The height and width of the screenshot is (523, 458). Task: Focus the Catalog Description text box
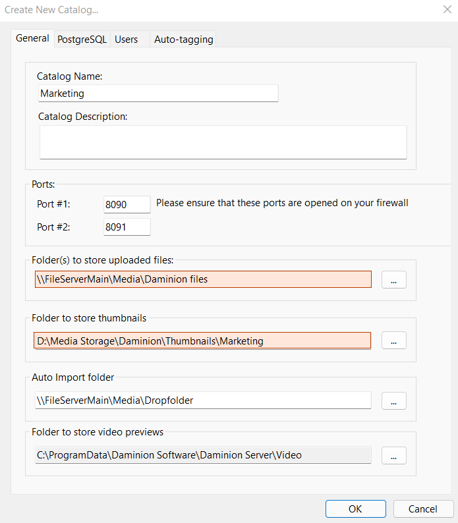(x=223, y=142)
